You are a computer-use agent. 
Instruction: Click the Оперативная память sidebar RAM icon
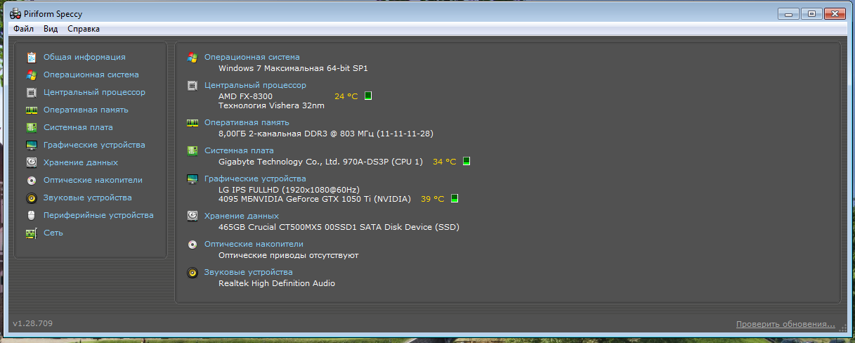point(31,110)
